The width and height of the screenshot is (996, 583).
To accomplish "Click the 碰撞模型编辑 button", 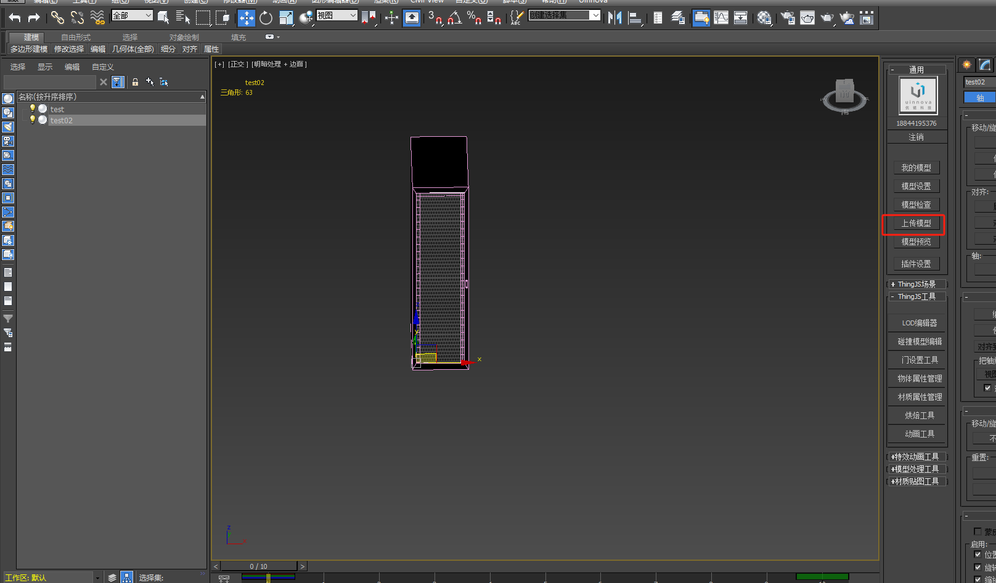I will (x=919, y=341).
